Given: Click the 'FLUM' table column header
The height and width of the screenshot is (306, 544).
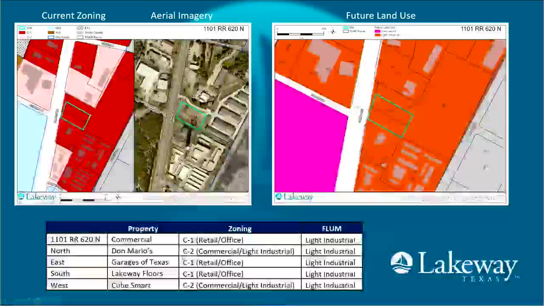Looking at the screenshot, I should (331, 229).
